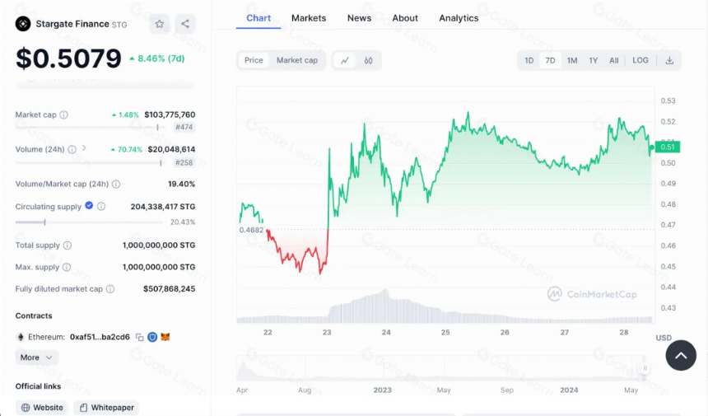Open the Analytics tab
This screenshot has width=708, height=416.
point(459,18)
